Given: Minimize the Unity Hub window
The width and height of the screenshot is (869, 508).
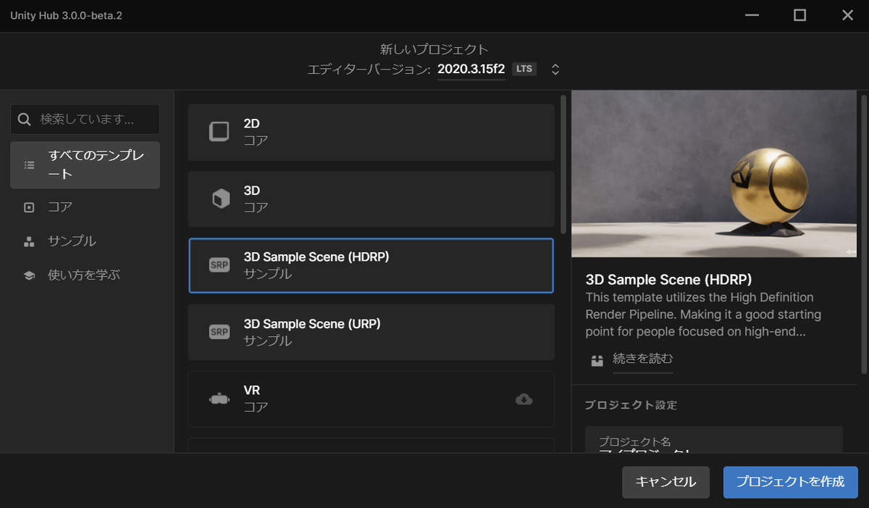Looking at the screenshot, I should pyautogui.click(x=752, y=15).
